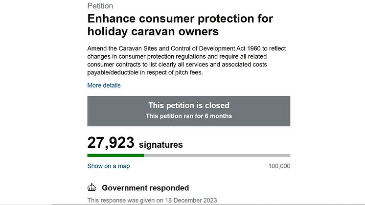Click the Petition label above the title
365x205 pixels.
pyautogui.click(x=100, y=6)
